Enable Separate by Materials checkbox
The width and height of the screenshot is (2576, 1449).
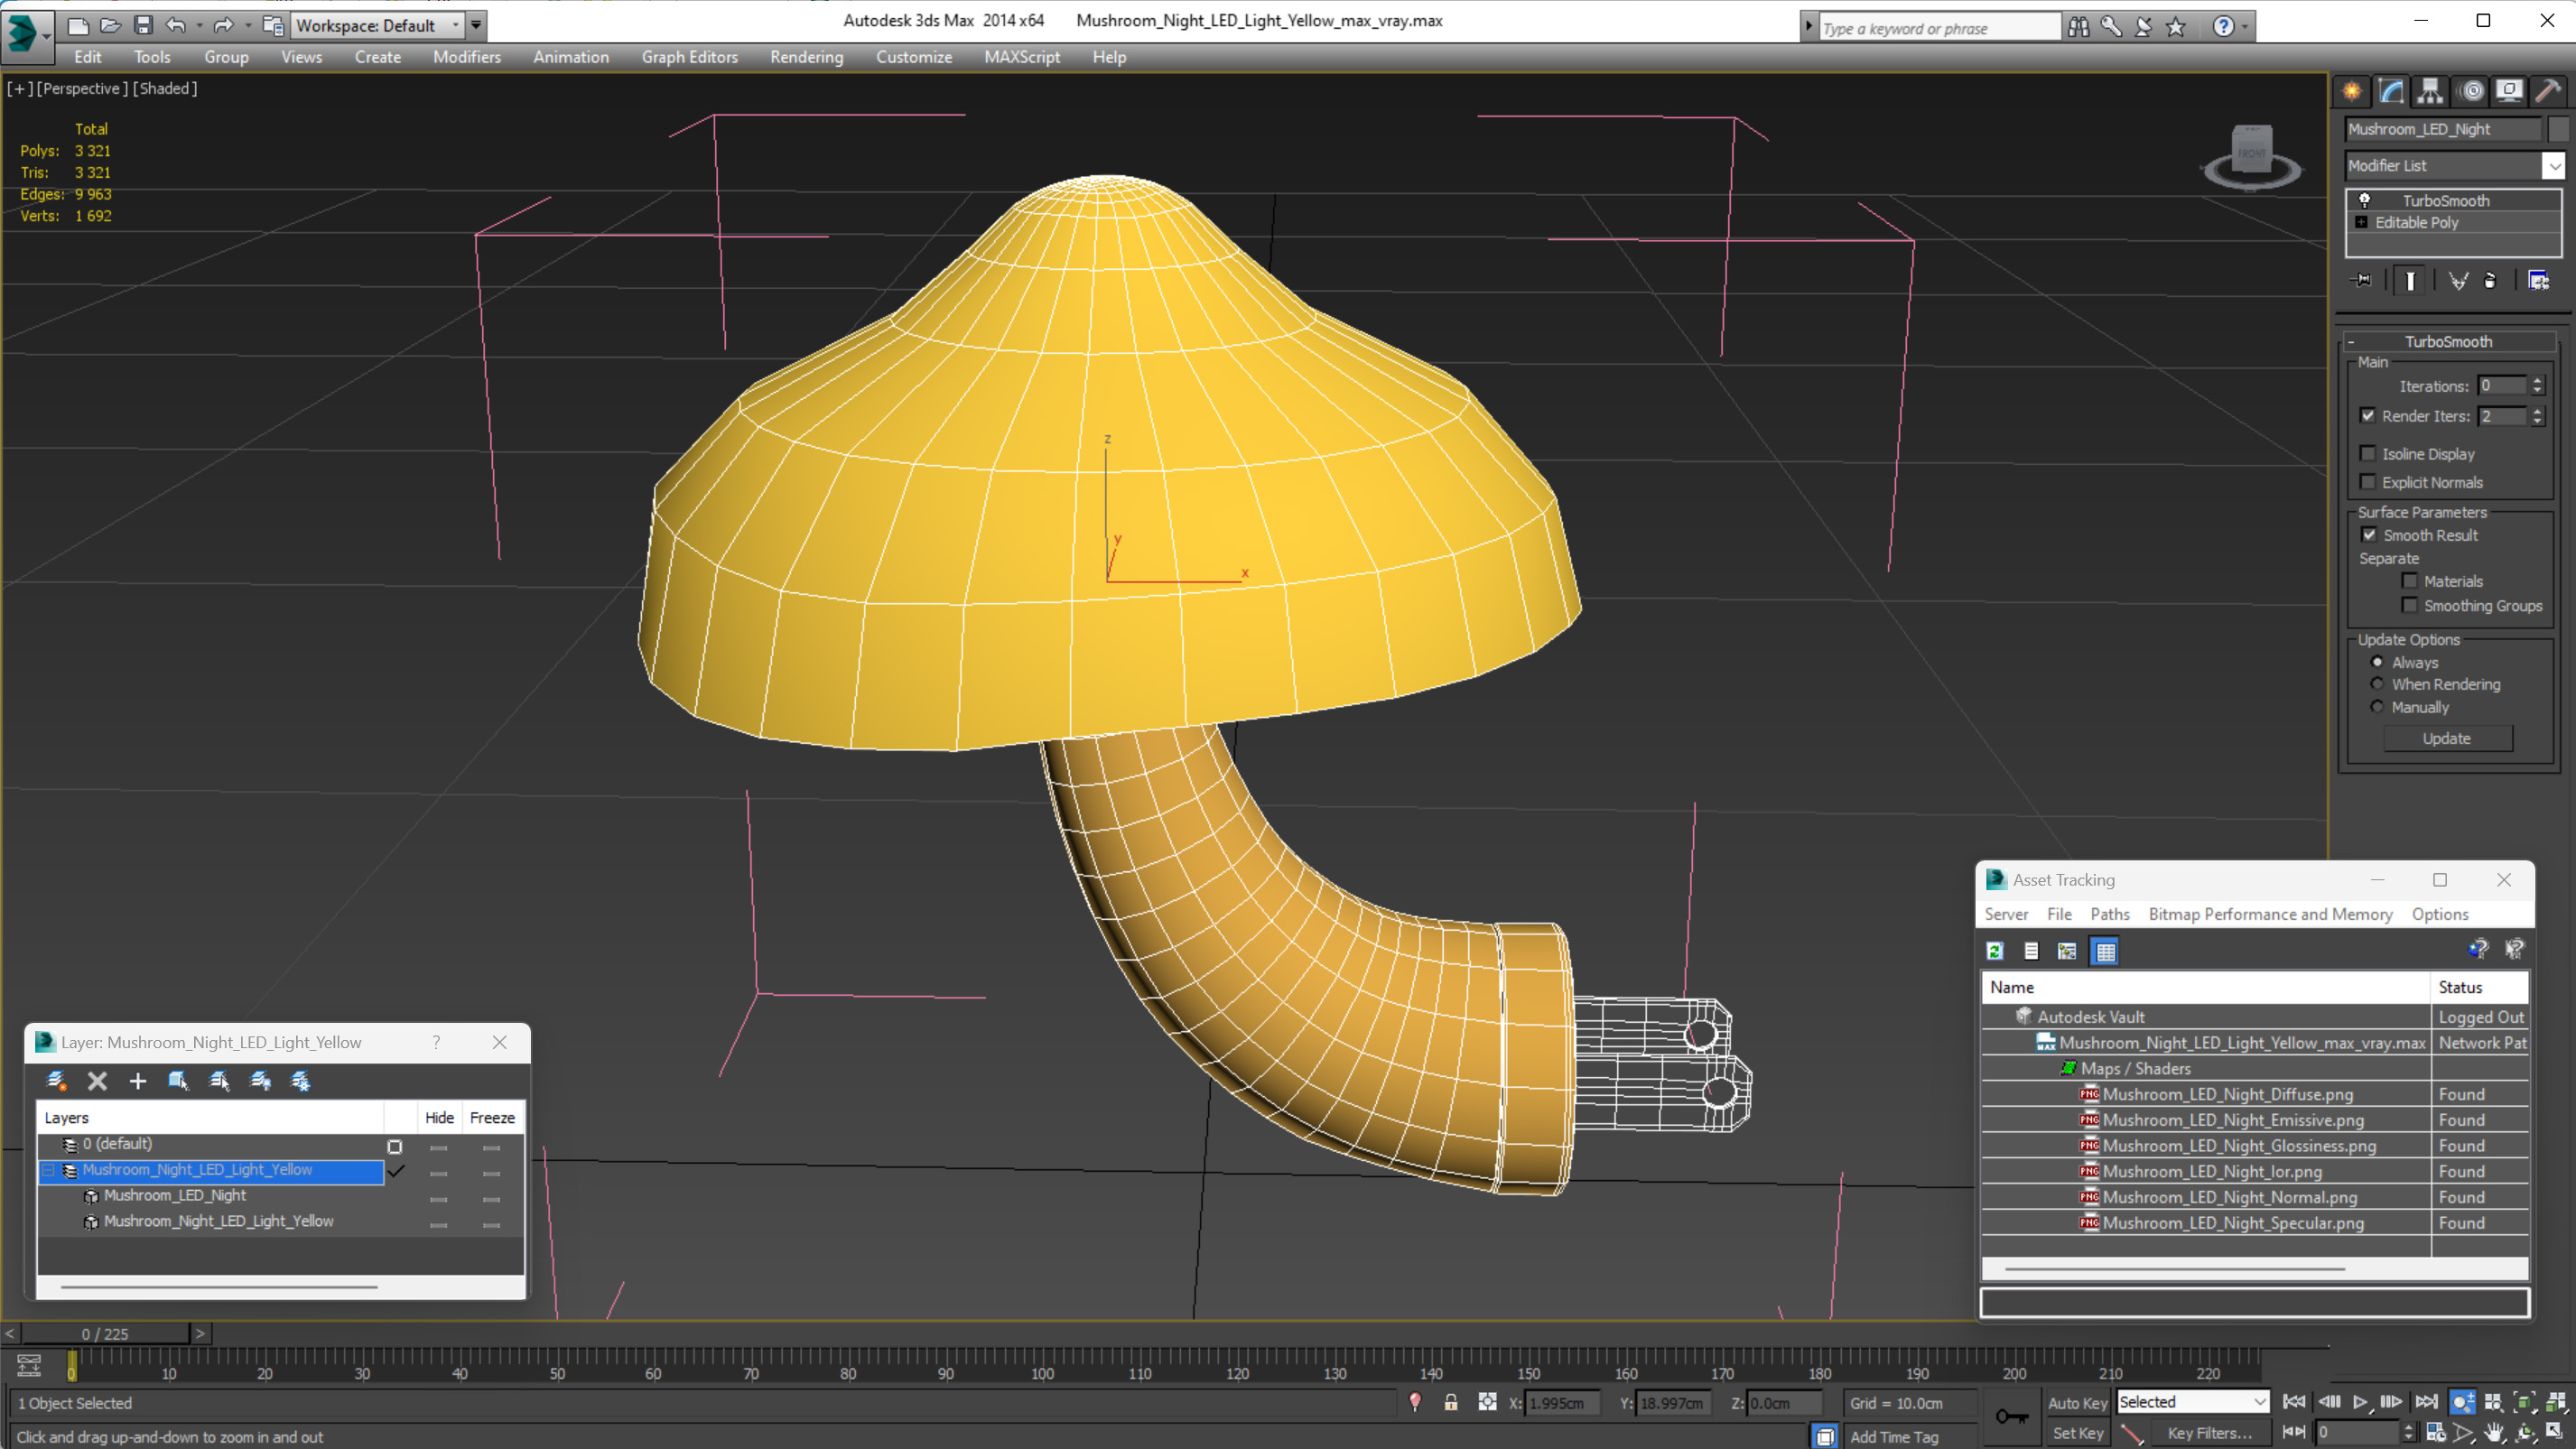pyautogui.click(x=2409, y=581)
